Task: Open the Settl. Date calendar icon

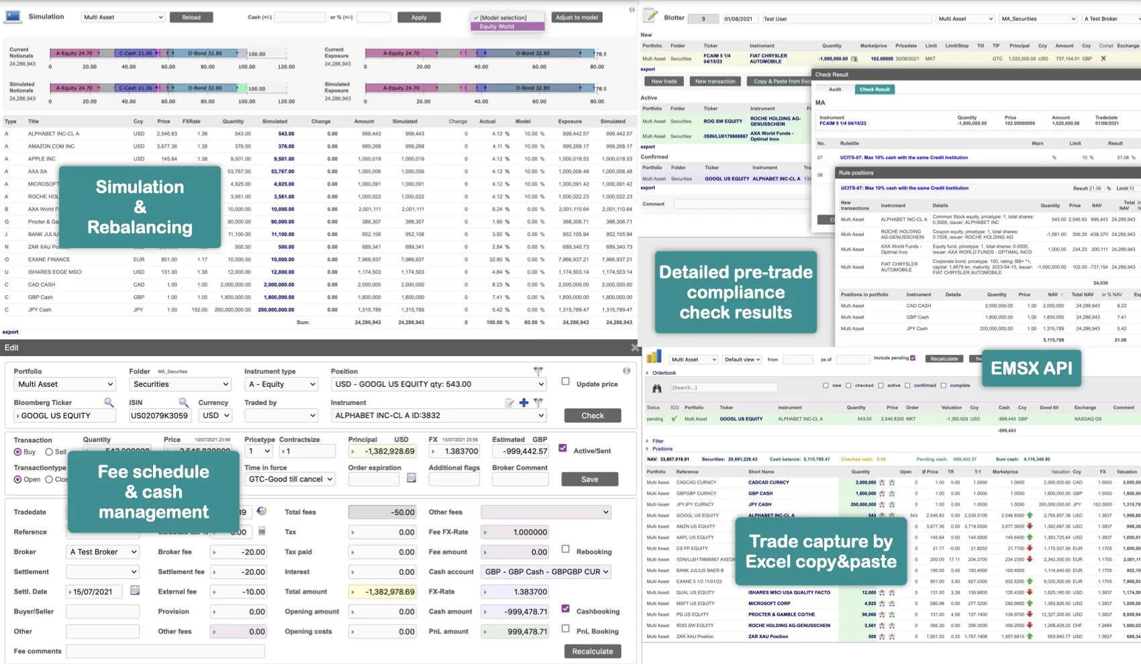Action: pos(135,591)
